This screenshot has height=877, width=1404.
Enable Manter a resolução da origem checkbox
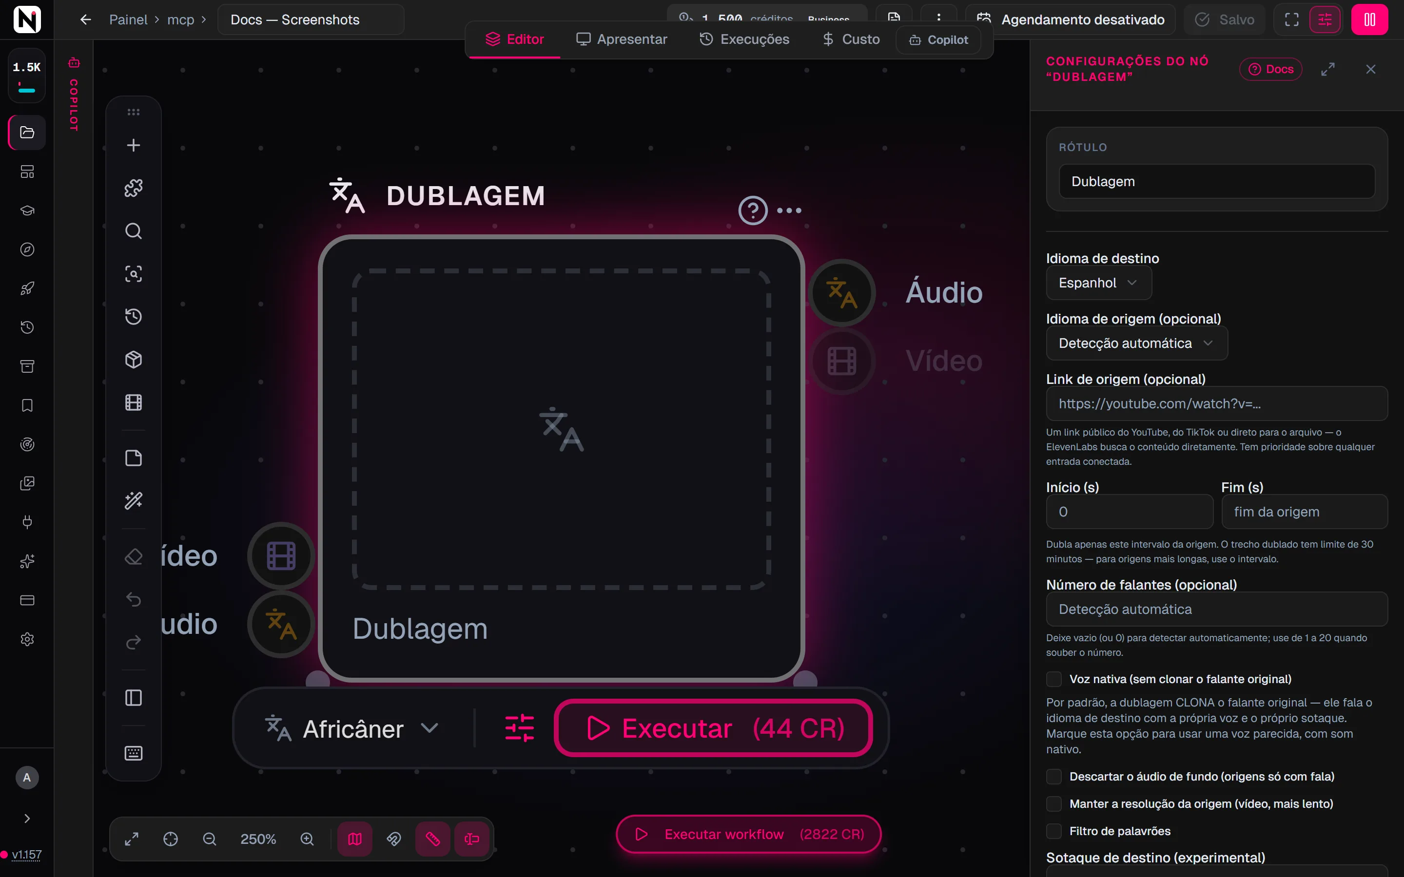tap(1053, 804)
